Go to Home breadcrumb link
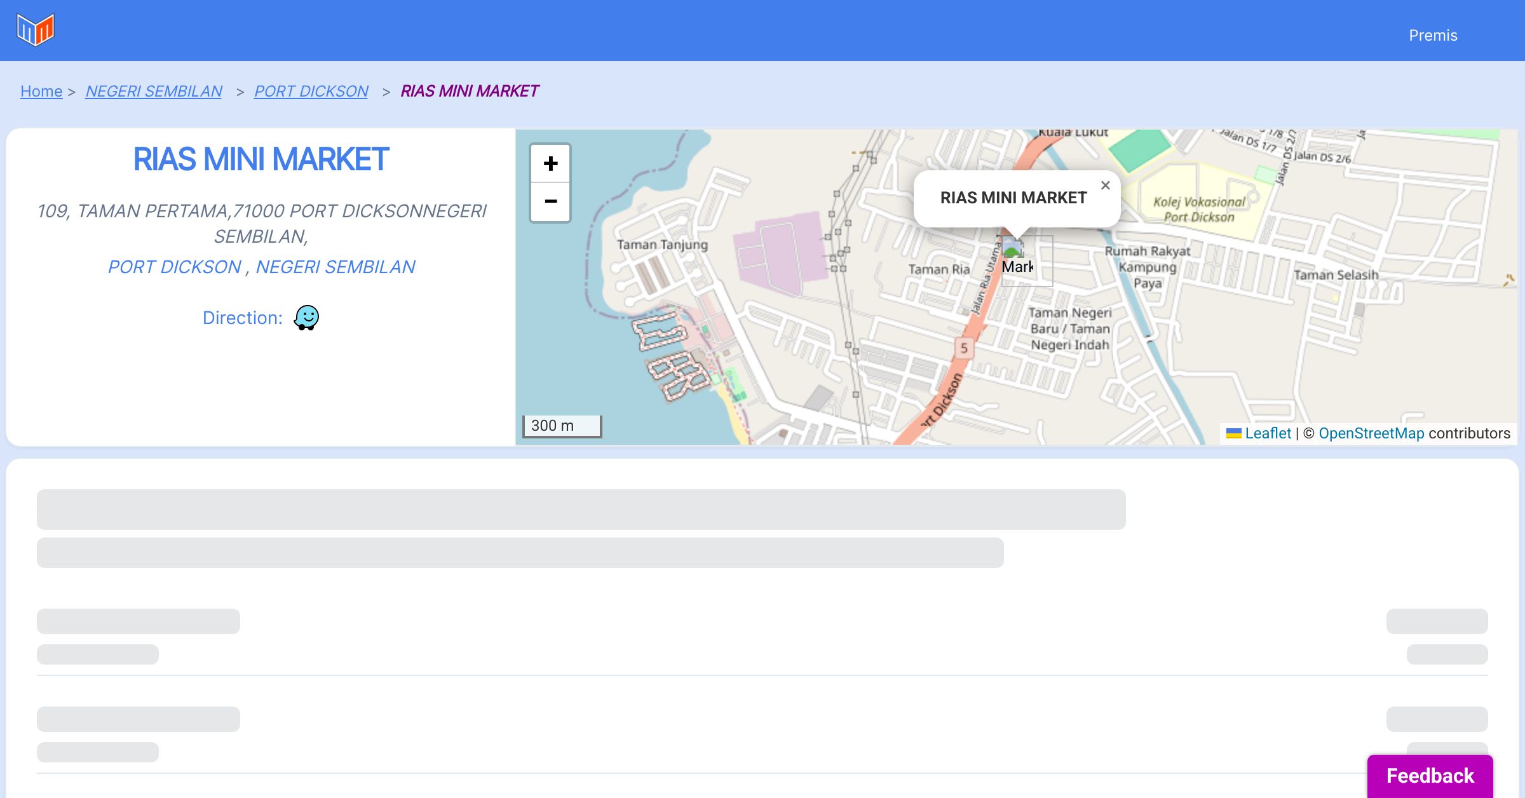The width and height of the screenshot is (1525, 798). click(x=41, y=91)
